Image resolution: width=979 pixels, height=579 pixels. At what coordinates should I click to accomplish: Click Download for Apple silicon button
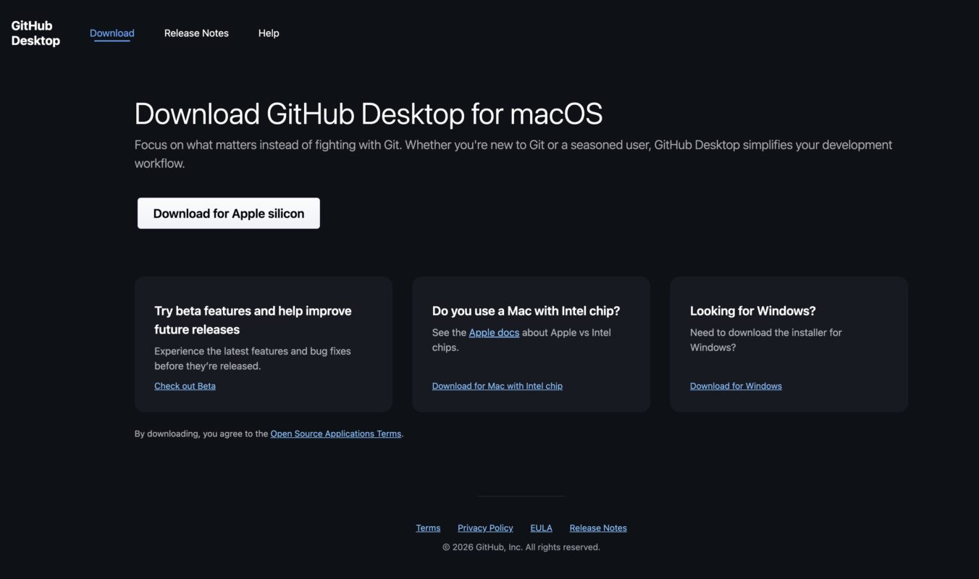click(229, 214)
